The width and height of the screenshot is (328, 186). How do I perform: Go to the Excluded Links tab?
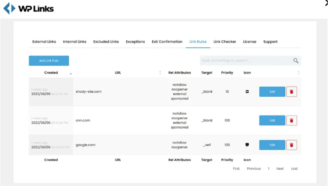tap(106, 42)
